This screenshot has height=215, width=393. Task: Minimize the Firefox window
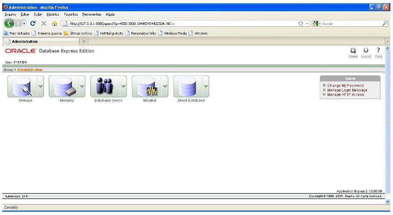[x=372, y=7]
